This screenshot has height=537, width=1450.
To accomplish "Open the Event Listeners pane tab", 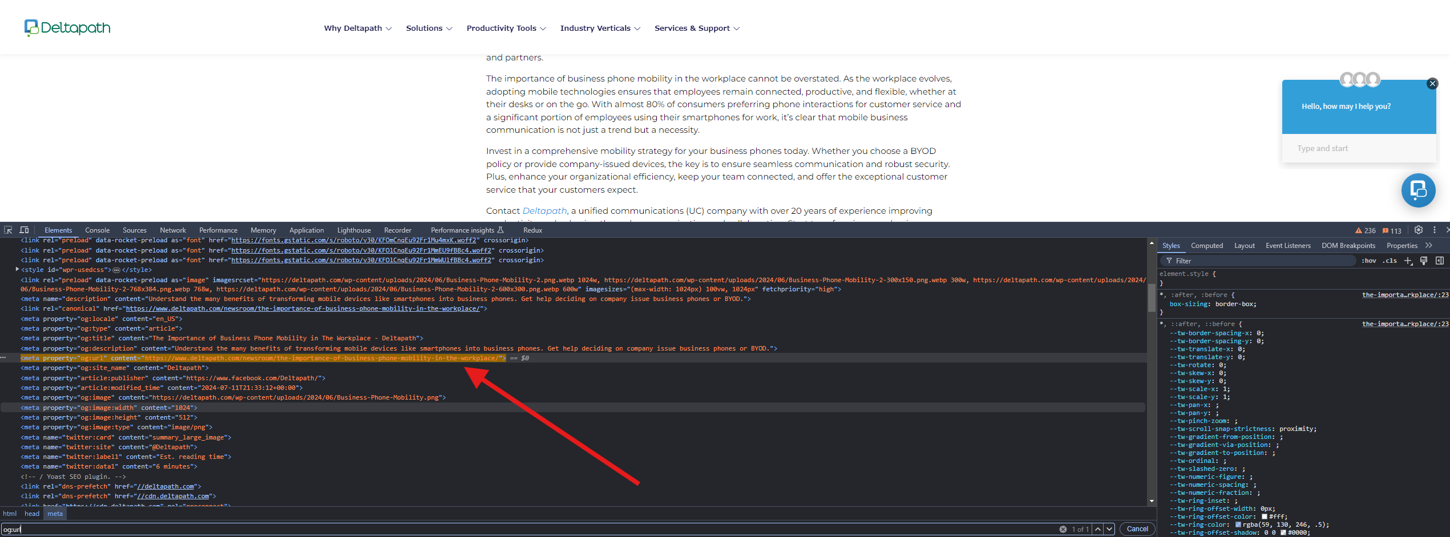I will click(x=1288, y=246).
